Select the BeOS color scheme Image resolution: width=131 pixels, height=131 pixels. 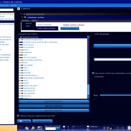tap(53, 50)
